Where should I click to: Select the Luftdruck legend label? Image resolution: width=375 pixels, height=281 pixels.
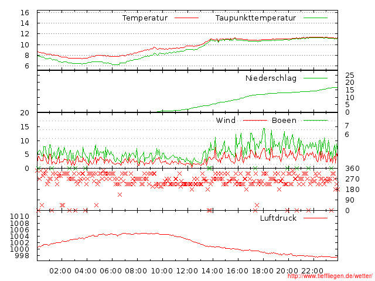tap(278, 218)
